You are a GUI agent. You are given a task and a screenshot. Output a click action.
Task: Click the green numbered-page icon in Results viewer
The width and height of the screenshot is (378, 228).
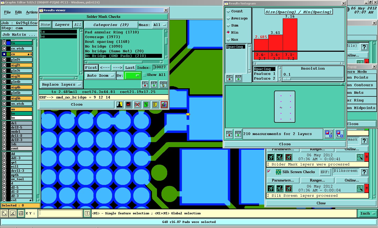point(146,105)
